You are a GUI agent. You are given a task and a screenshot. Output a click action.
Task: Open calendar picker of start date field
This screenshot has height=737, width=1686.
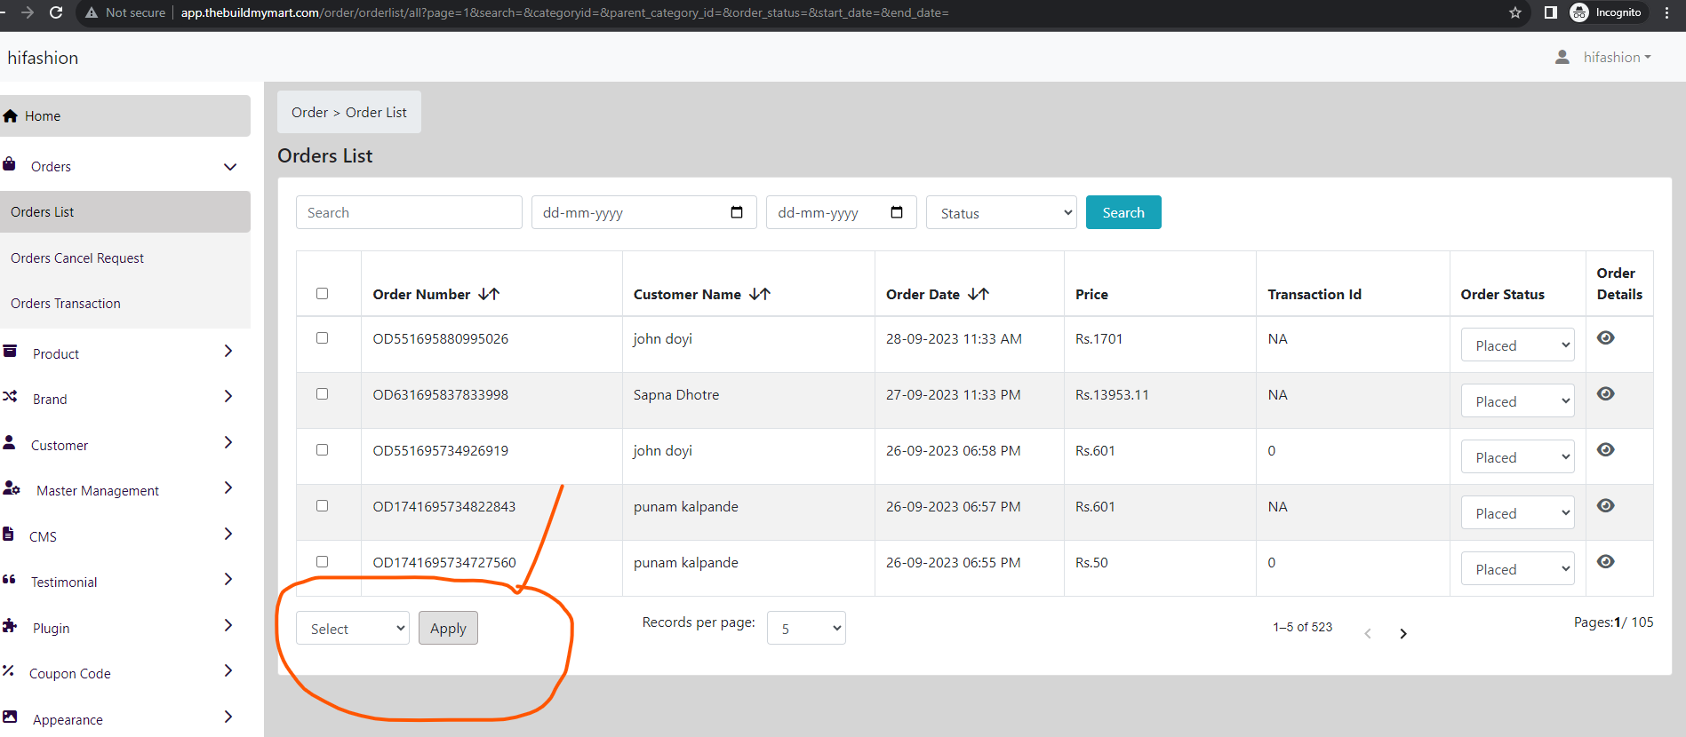(737, 212)
